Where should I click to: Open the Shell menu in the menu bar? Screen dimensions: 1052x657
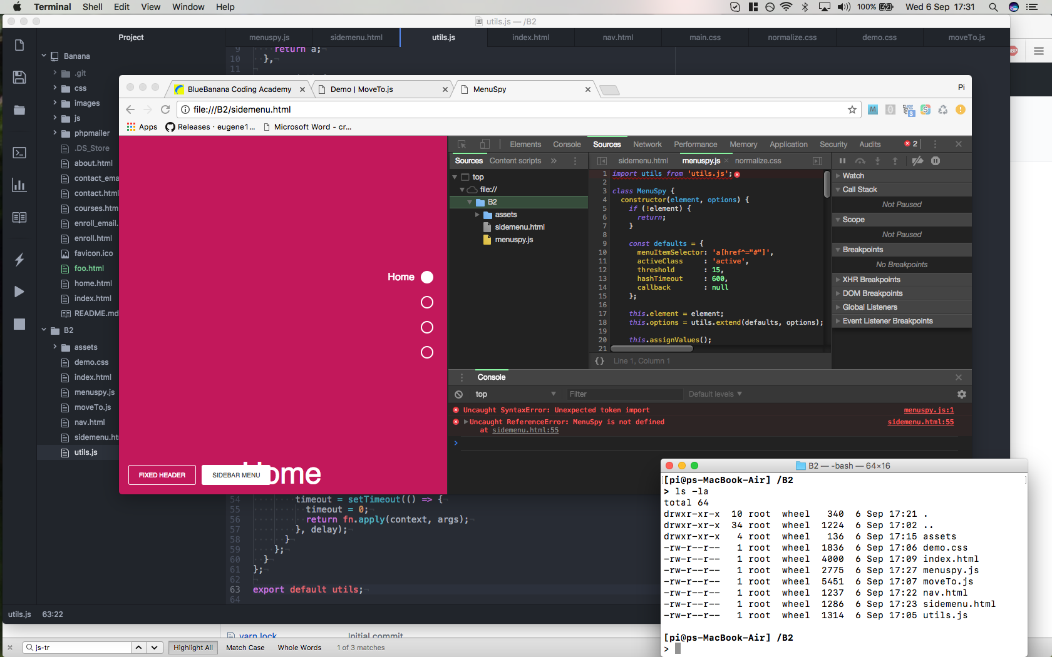click(93, 7)
